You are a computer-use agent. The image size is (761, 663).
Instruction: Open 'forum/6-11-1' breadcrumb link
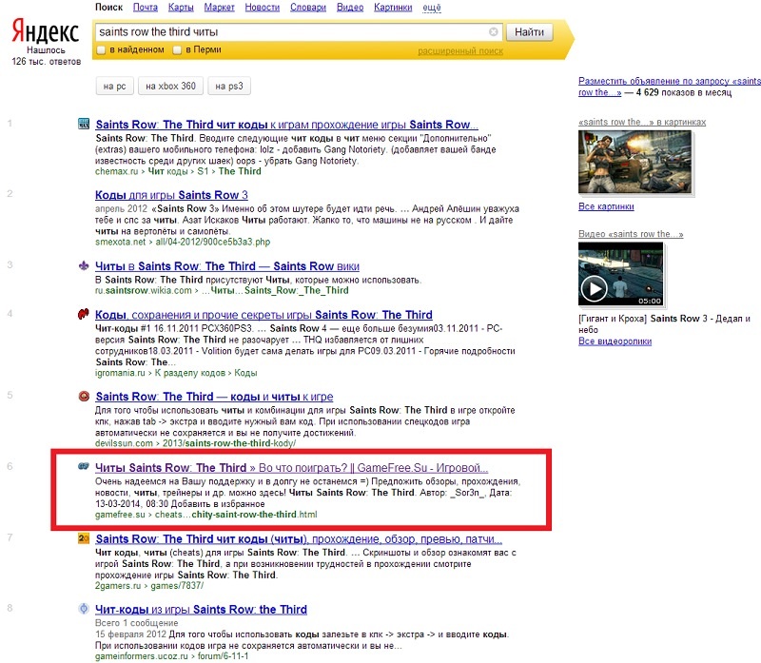pos(223,656)
